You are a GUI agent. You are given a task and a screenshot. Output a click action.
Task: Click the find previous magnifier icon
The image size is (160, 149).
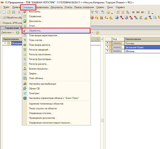pyautogui.click(x=97, y=12)
